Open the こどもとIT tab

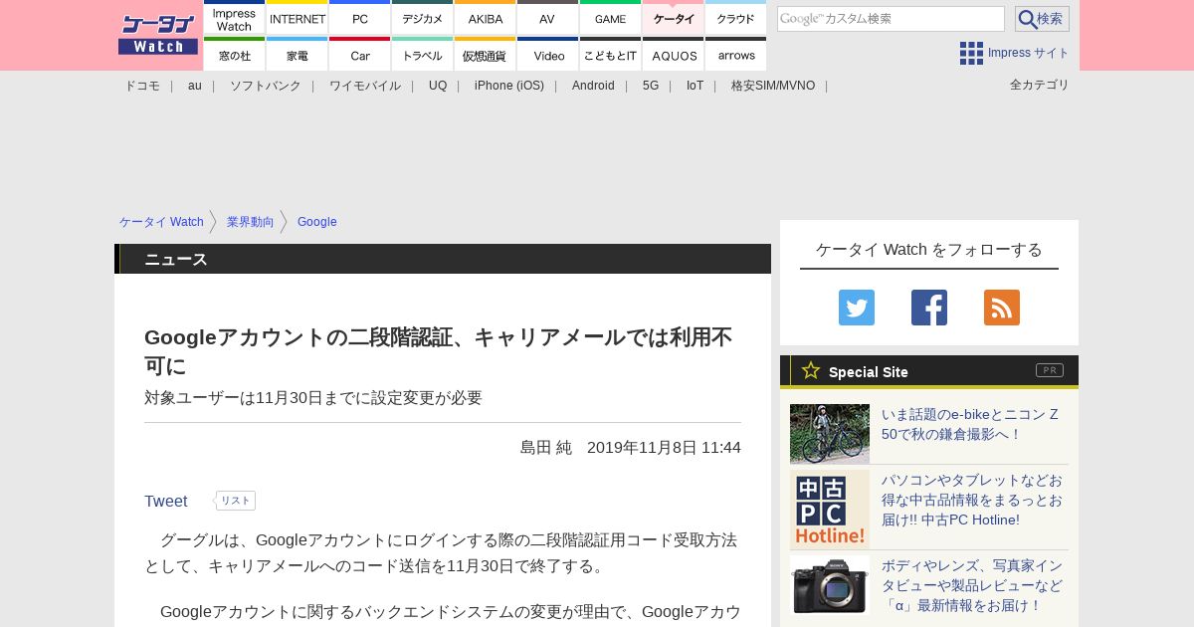(611, 55)
